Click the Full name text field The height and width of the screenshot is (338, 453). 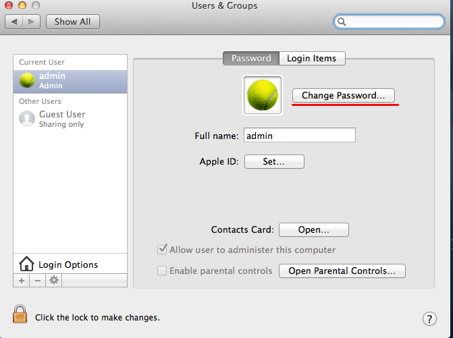(x=299, y=136)
